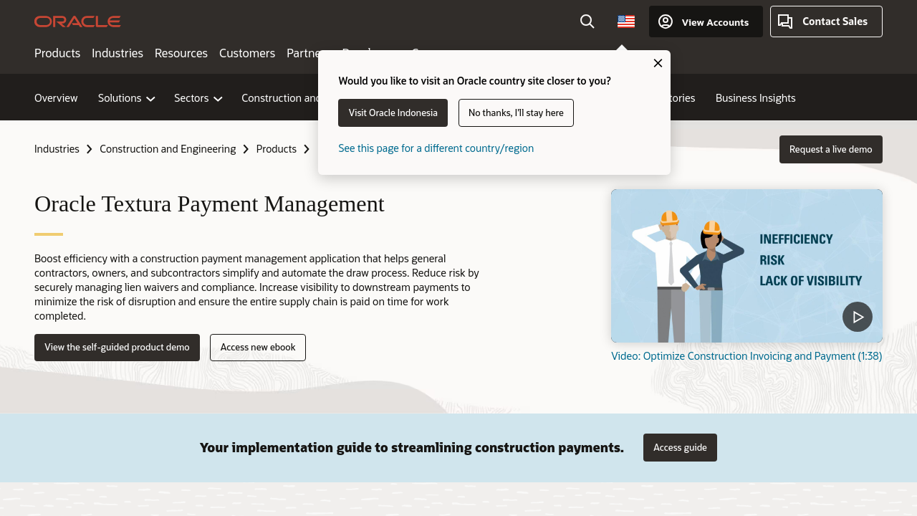917x516 pixels.
Task: Click the Oracle logo
Action: [77, 21]
